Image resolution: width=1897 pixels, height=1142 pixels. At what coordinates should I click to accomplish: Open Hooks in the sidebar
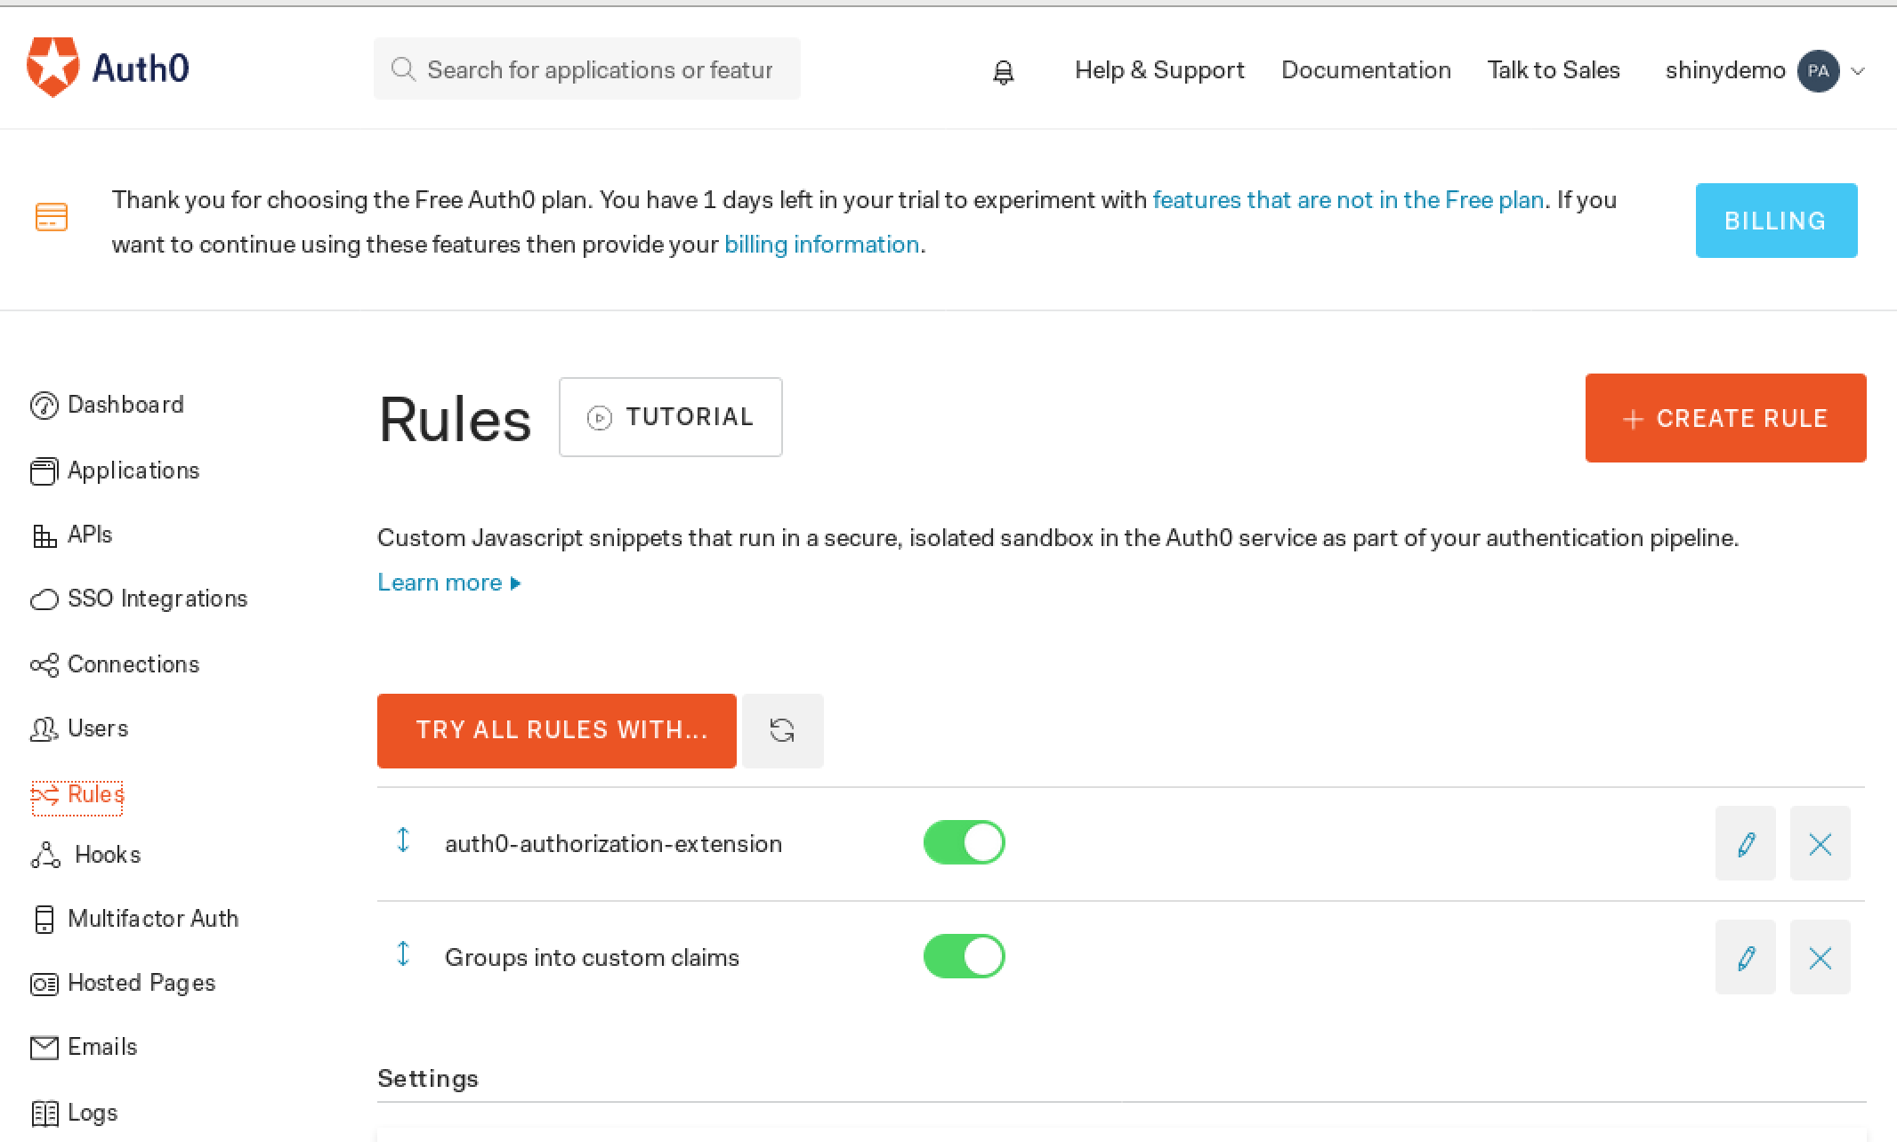107,855
